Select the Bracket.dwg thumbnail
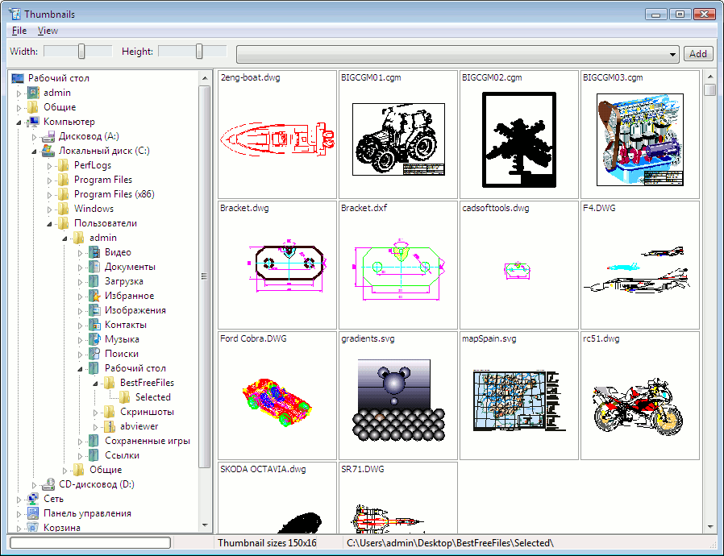The width and height of the screenshot is (724, 556). 277,265
